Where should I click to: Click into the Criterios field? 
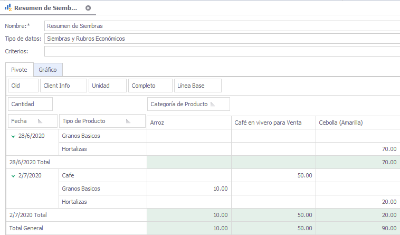coord(222,51)
